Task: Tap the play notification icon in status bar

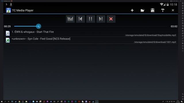Action: tap(7, 5)
